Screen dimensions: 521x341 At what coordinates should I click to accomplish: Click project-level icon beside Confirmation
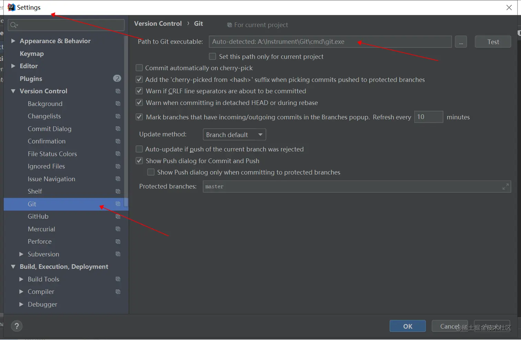point(118,141)
